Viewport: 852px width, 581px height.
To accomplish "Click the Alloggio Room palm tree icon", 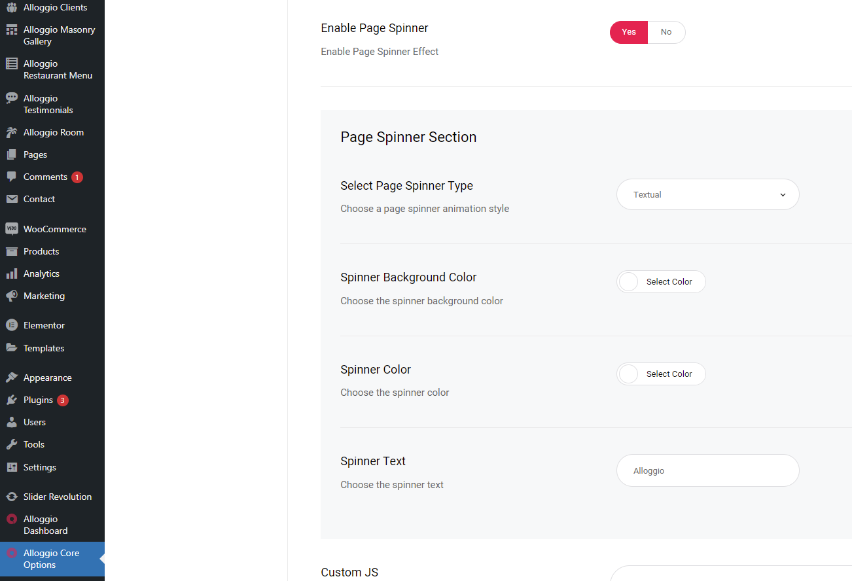I will (11, 132).
